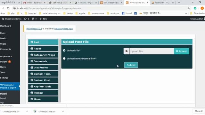205x115 pixels.
Task: Open the design bookmarks folder
Action: coord(68,13)
